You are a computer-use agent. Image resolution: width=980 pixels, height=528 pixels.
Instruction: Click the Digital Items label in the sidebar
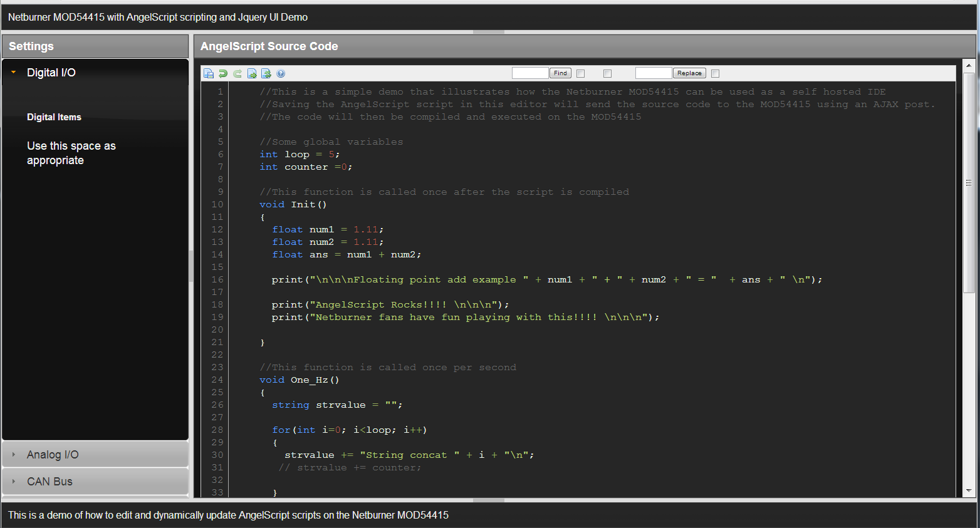[x=54, y=116]
